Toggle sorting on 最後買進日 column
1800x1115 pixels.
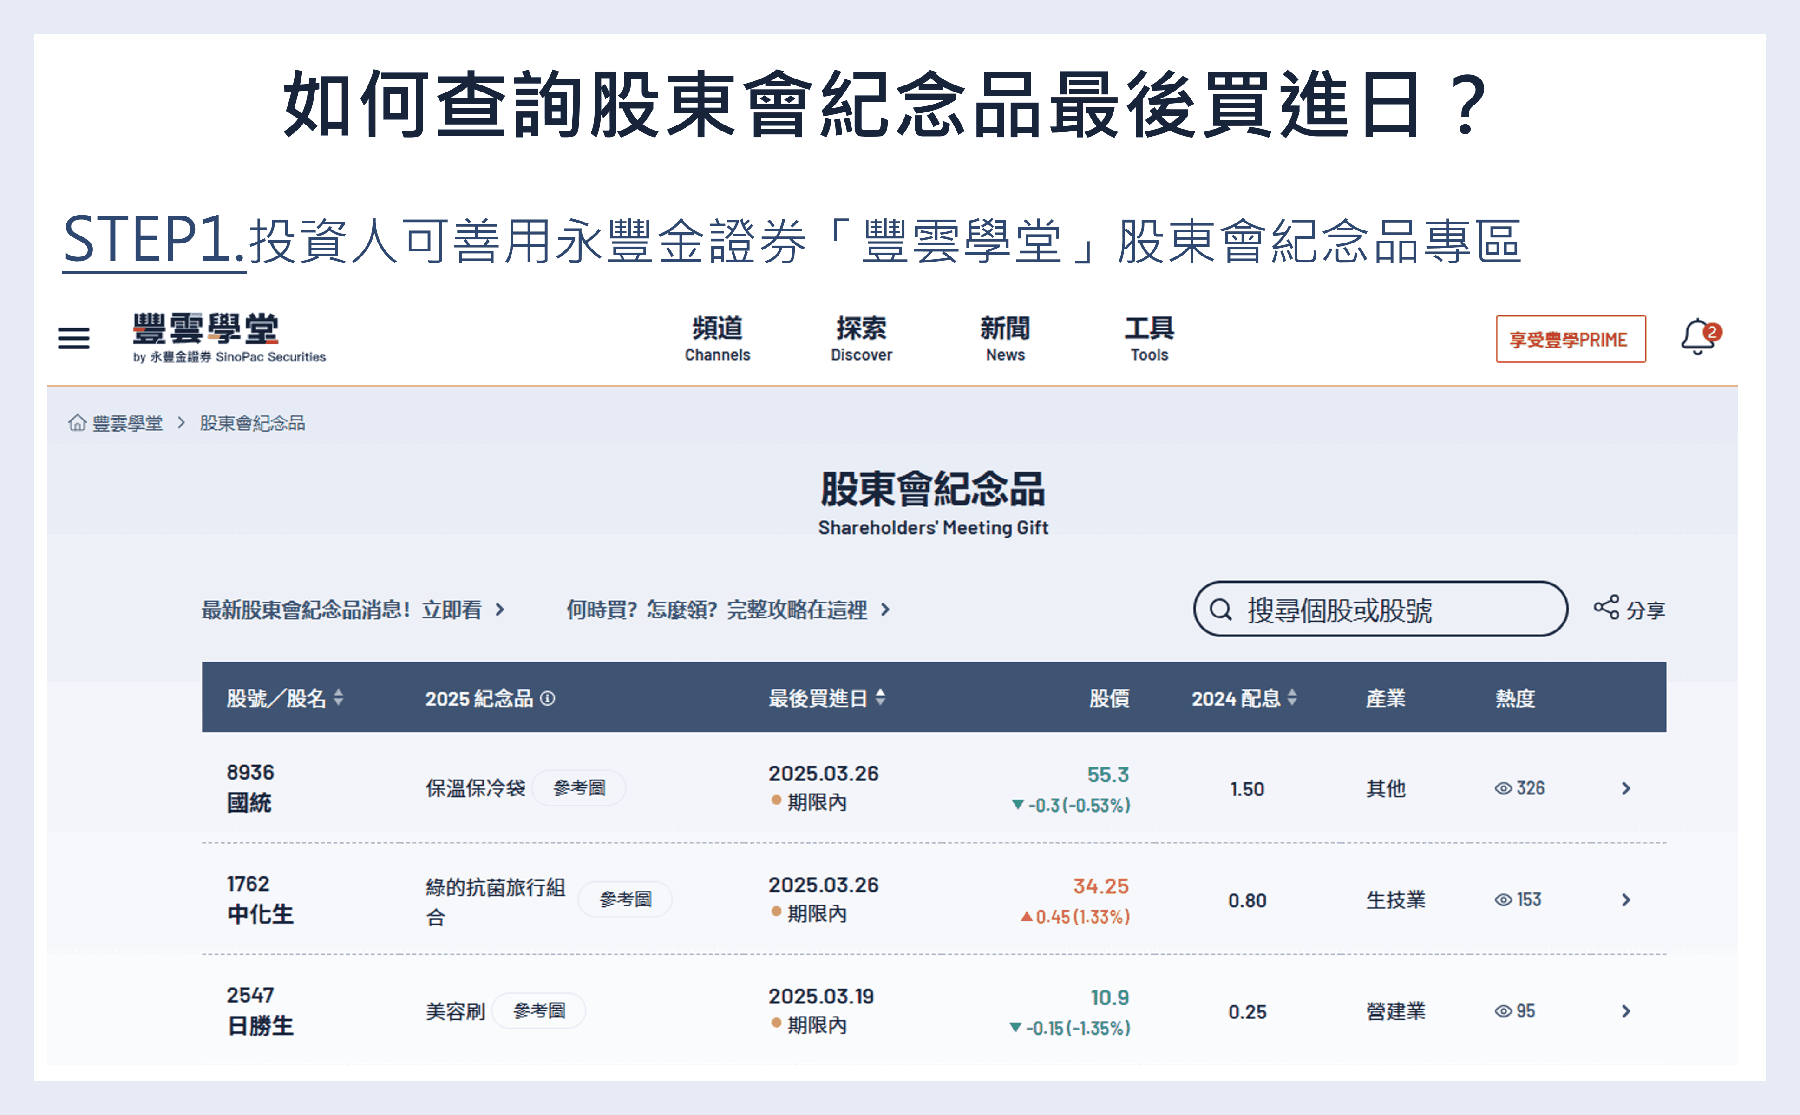882,699
